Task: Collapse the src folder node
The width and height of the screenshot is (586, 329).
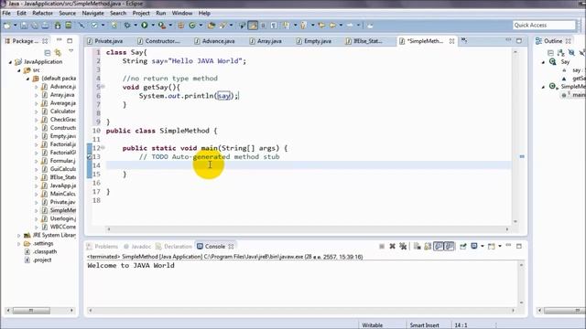Action: [18, 70]
